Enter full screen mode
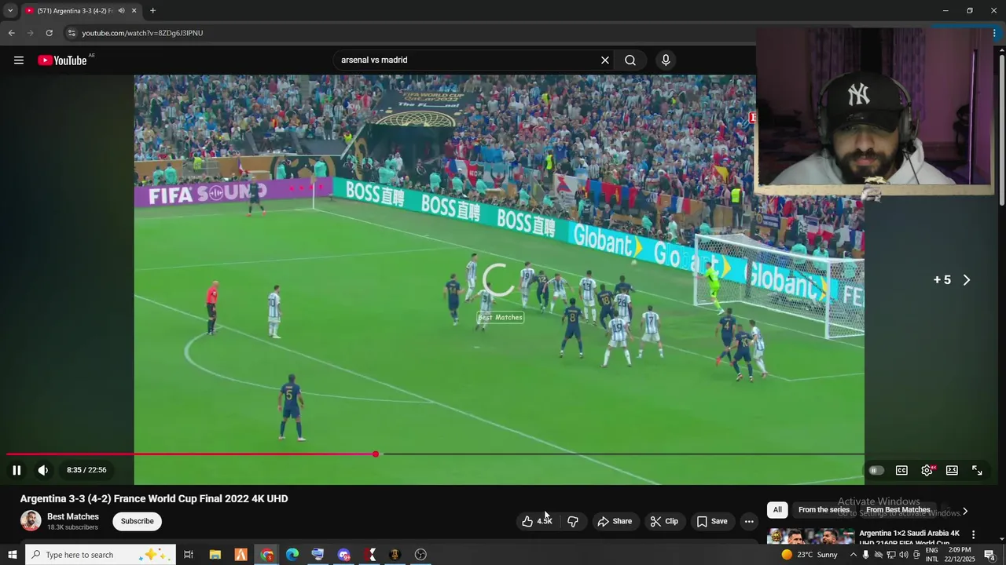 click(x=977, y=470)
